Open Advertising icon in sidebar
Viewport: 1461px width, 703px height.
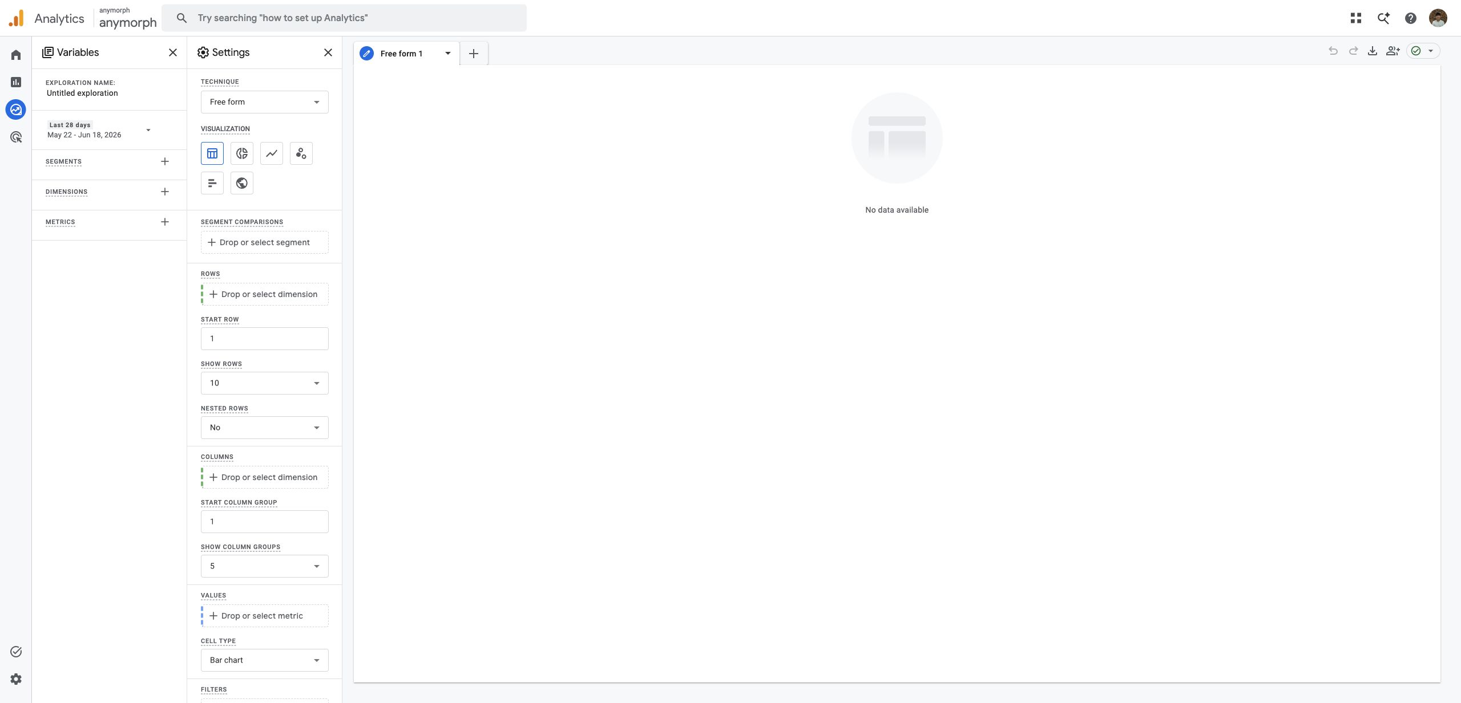pos(16,137)
